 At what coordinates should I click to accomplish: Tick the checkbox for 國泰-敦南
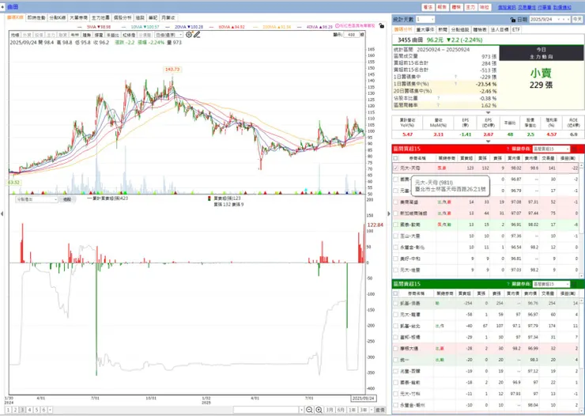point(396,225)
